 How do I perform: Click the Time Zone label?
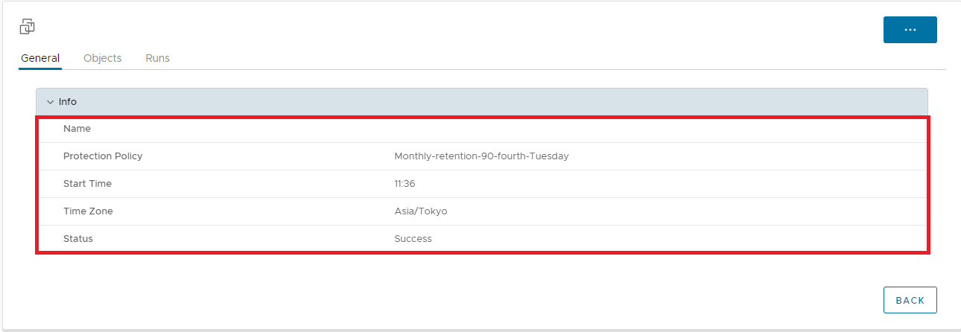[88, 211]
